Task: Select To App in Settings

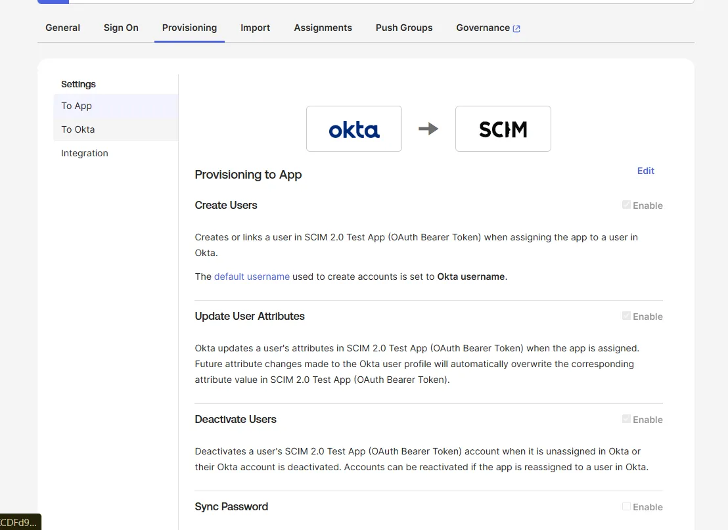Action: pyautogui.click(x=116, y=106)
